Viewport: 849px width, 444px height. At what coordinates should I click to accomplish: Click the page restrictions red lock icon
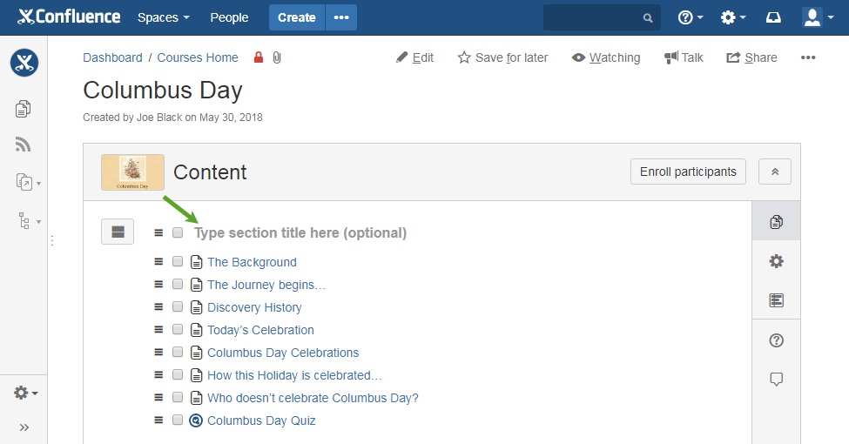[x=259, y=57]
